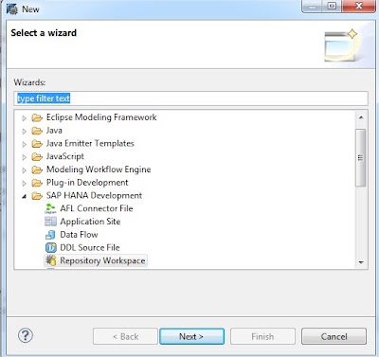
Task: Select SAP HANA Development label
Action: click(x=94, y=195)
